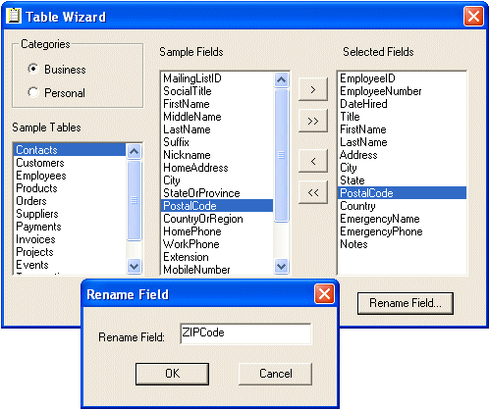The height and width of the screenshot is (409, 489).
Task: Select Invoices in Sample Tables
Action: (70, 239)
